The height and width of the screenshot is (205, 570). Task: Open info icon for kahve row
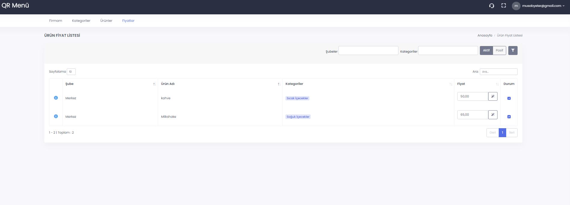(x=56, y=98)
